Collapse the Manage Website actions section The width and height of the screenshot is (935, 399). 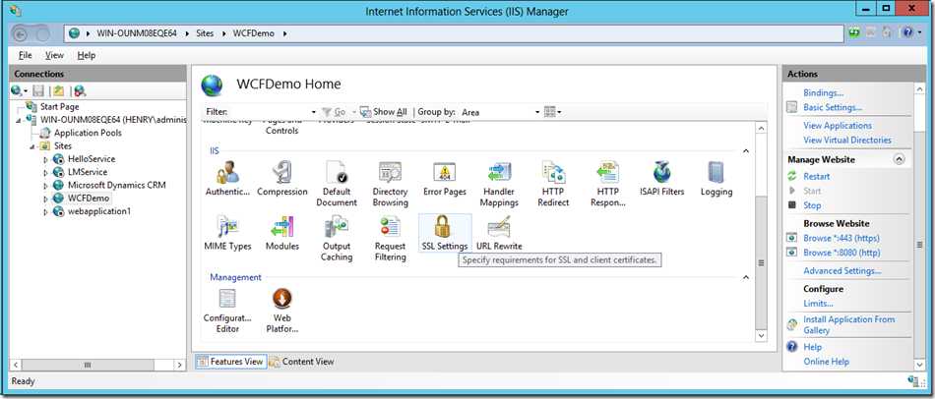(900, 159)
